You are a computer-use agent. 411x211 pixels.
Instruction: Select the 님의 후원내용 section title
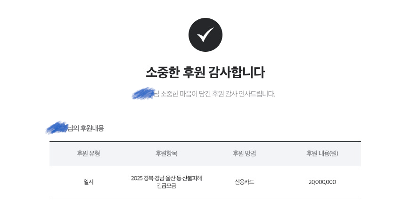86,128
